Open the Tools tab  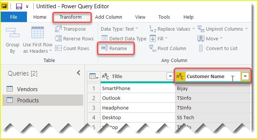[x=164, y=17]
